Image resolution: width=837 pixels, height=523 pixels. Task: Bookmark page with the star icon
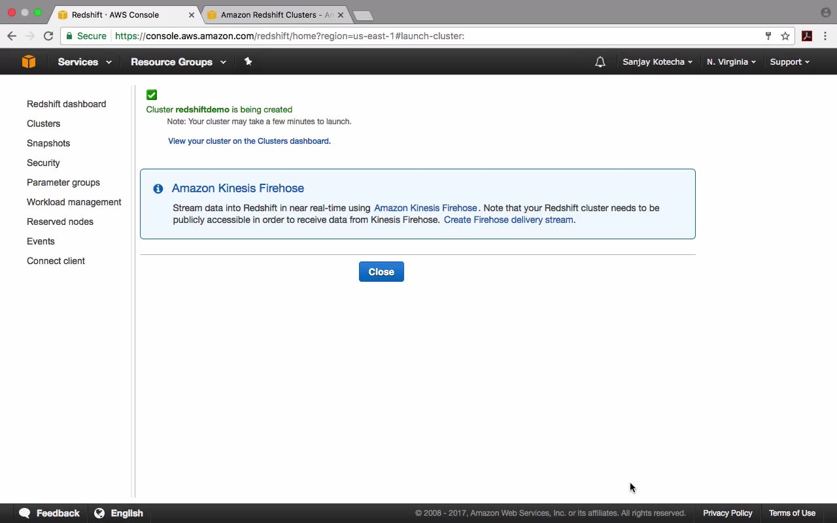pos(785,36)
